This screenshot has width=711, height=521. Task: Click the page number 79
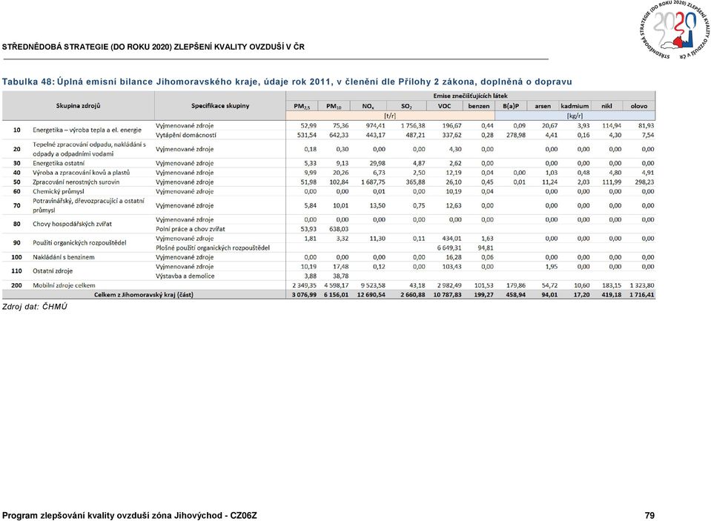pyautogui.click(x=649, y=516)
